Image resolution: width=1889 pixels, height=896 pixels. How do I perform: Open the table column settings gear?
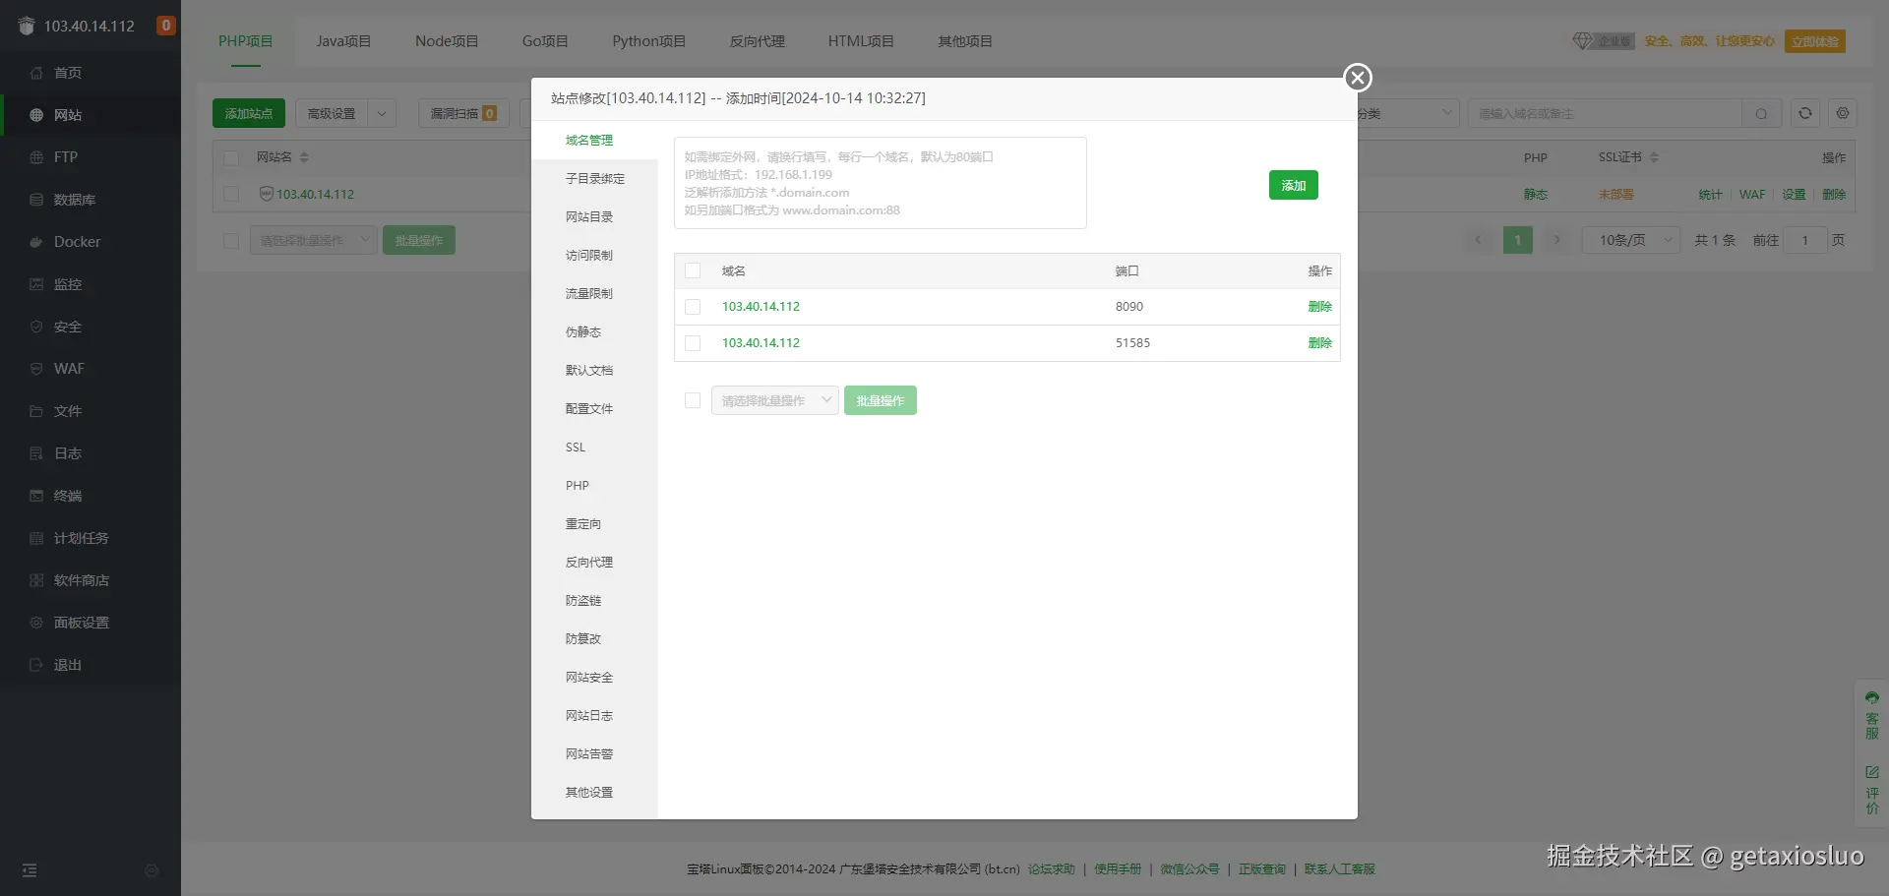pyautogui.click(x=1843, y=113)
